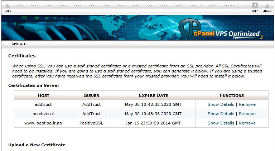Remove the www.logotipo.it.ao certificate
The height and width of the screenshot is (151, 275).
[x=247, y=123]
